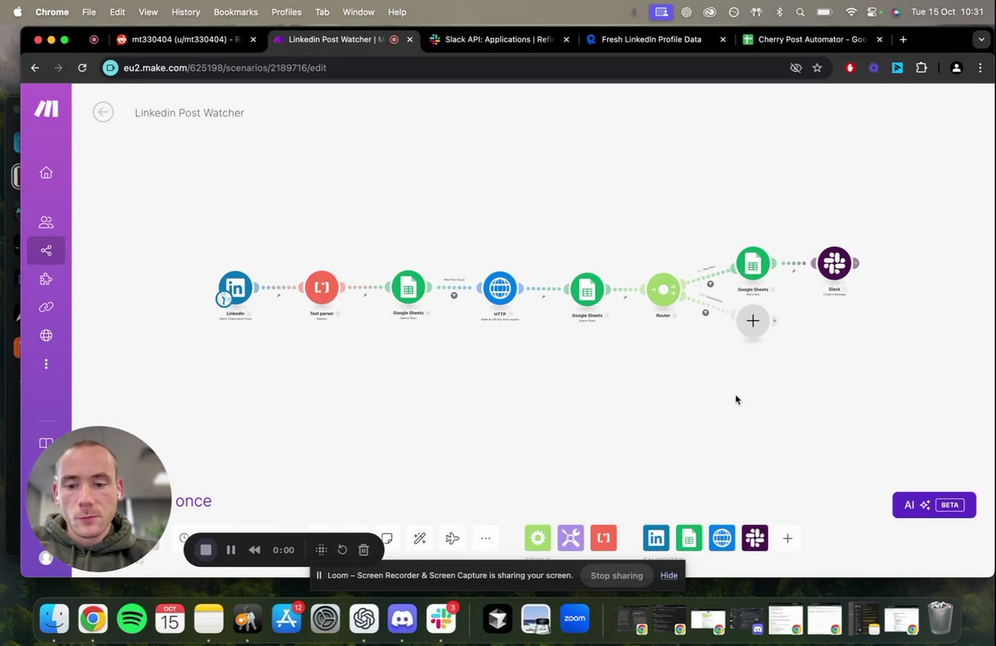Open the red Text parser tools icon

point(603,538)
